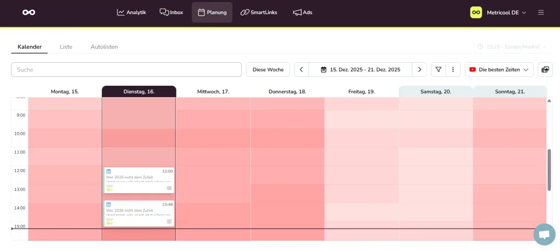Open the date range picker 15. Dez. 2025
The width and height of the screenshot is (560, 251).
click(360, 69)
